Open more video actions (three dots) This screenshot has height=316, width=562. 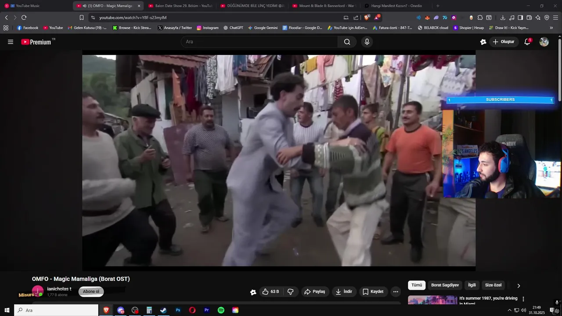click(x=396, y=291)
